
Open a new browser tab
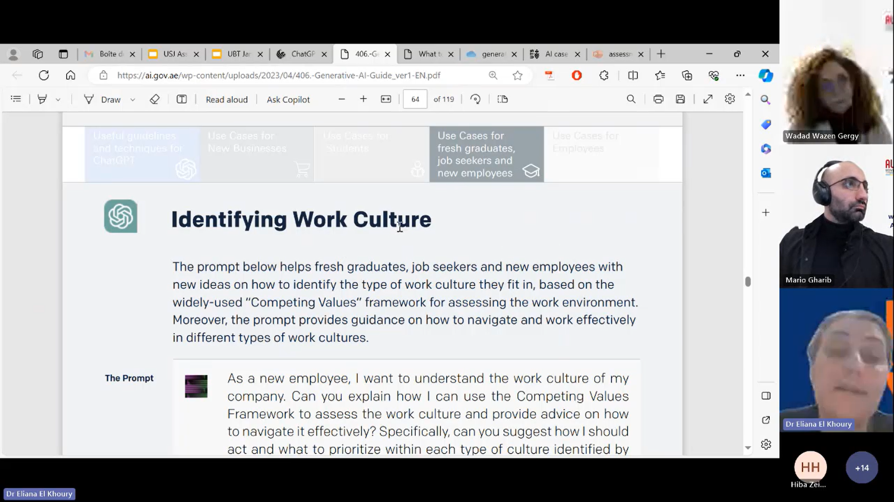[661, 54]
